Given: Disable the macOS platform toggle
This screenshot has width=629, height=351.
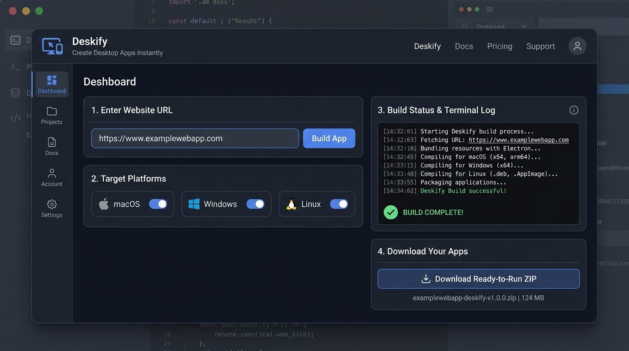Looking at the screenshot, I should tap(158, 204).
